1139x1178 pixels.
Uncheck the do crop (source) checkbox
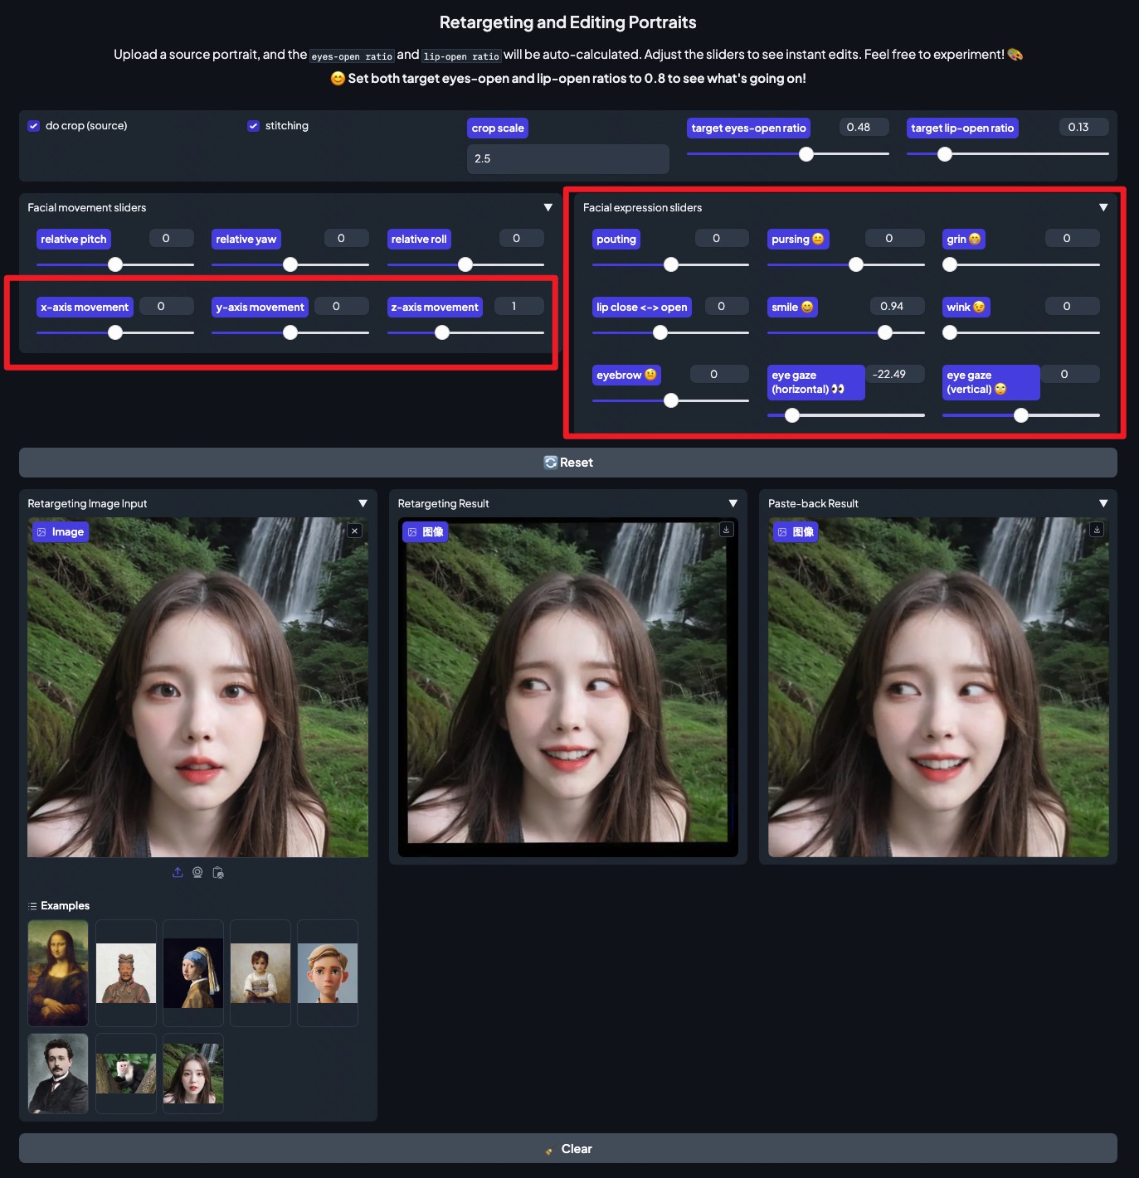click(x=34, y=126)
